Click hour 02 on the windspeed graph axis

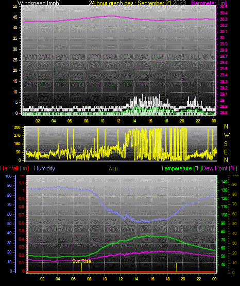coord(38,121)
